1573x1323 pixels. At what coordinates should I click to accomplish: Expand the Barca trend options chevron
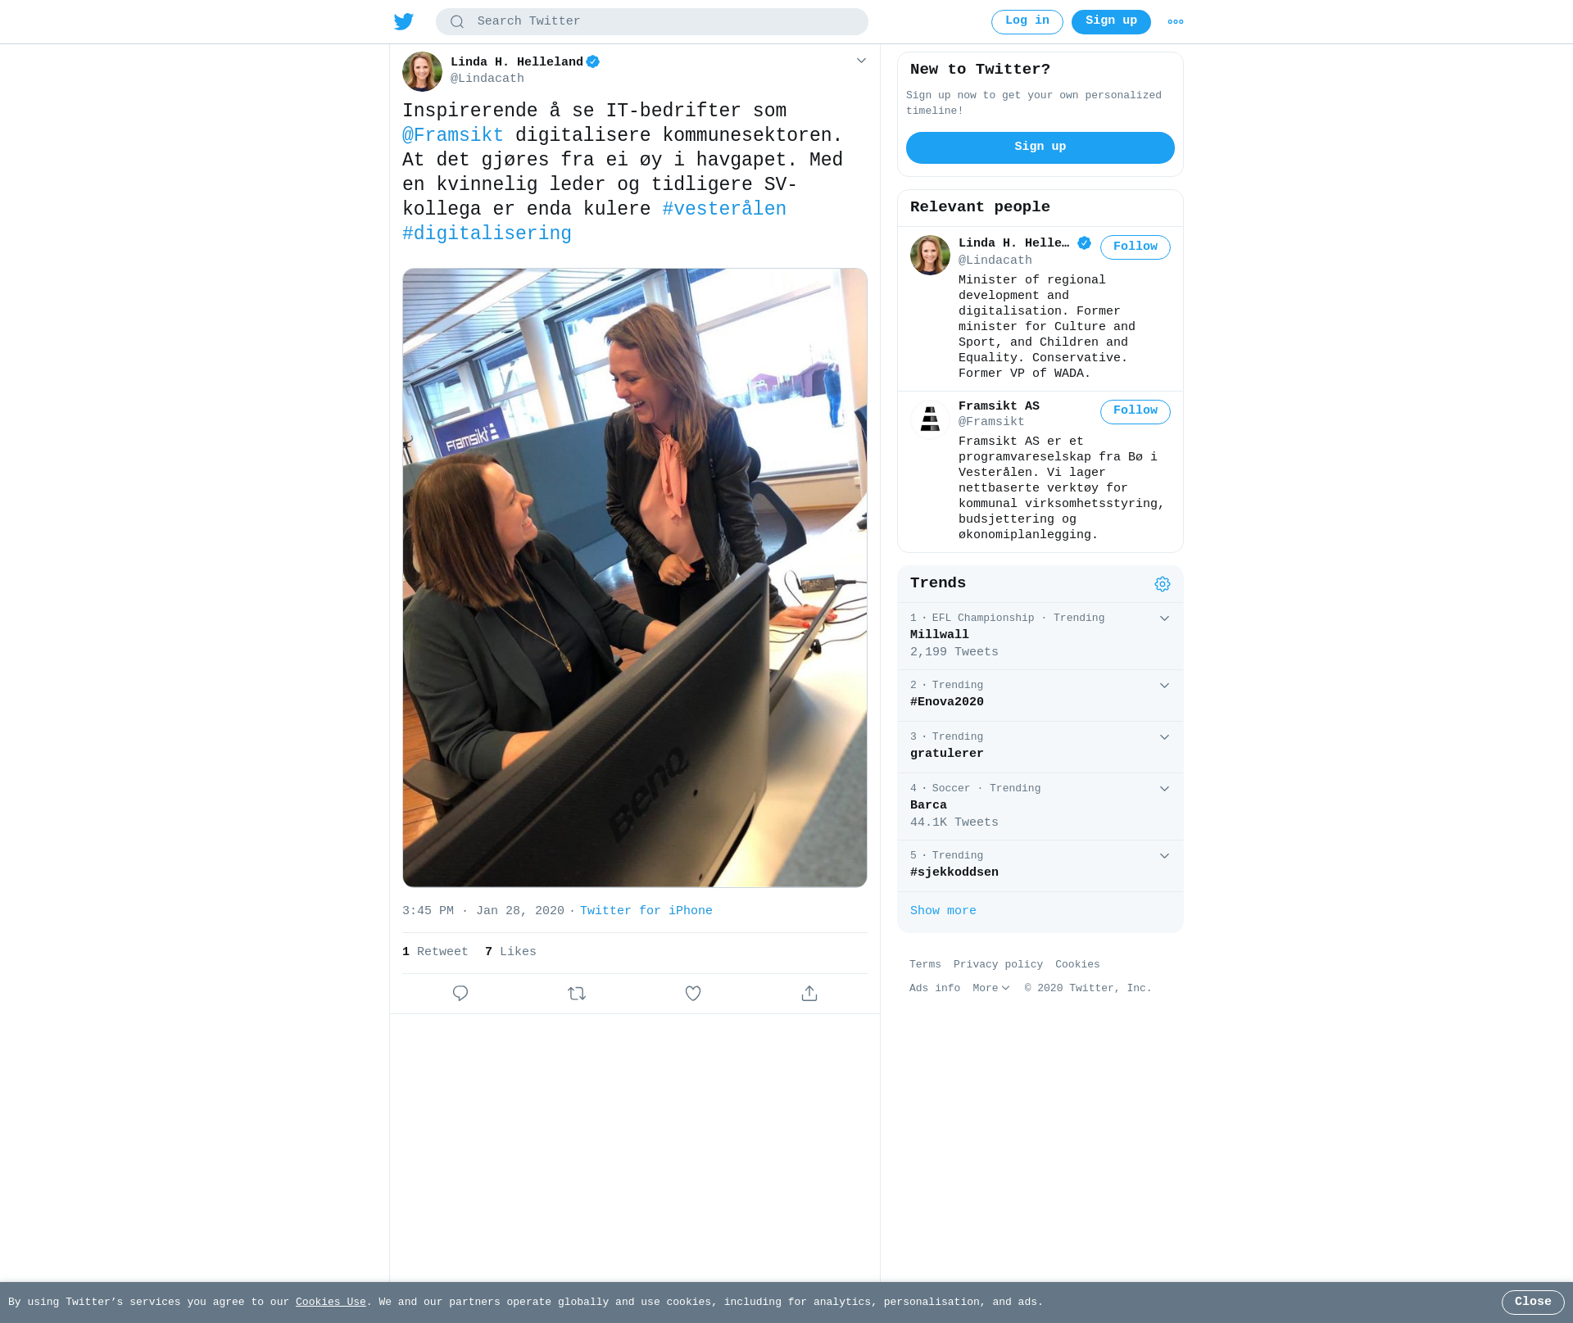click(x=1164, y=789)
